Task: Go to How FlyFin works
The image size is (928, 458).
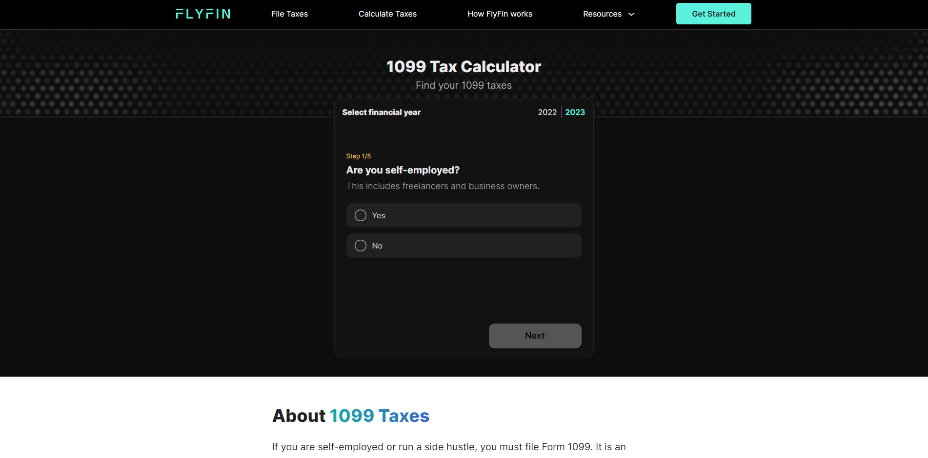Action: pyautogui.click(x=500, y=14)
